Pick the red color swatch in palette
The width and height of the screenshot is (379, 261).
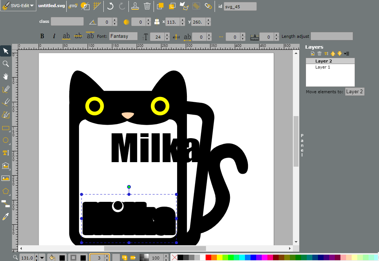pyautogui.click(x=208, y=257)
